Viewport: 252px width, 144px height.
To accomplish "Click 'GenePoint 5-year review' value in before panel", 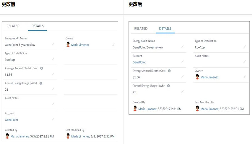I will (20, 45).
